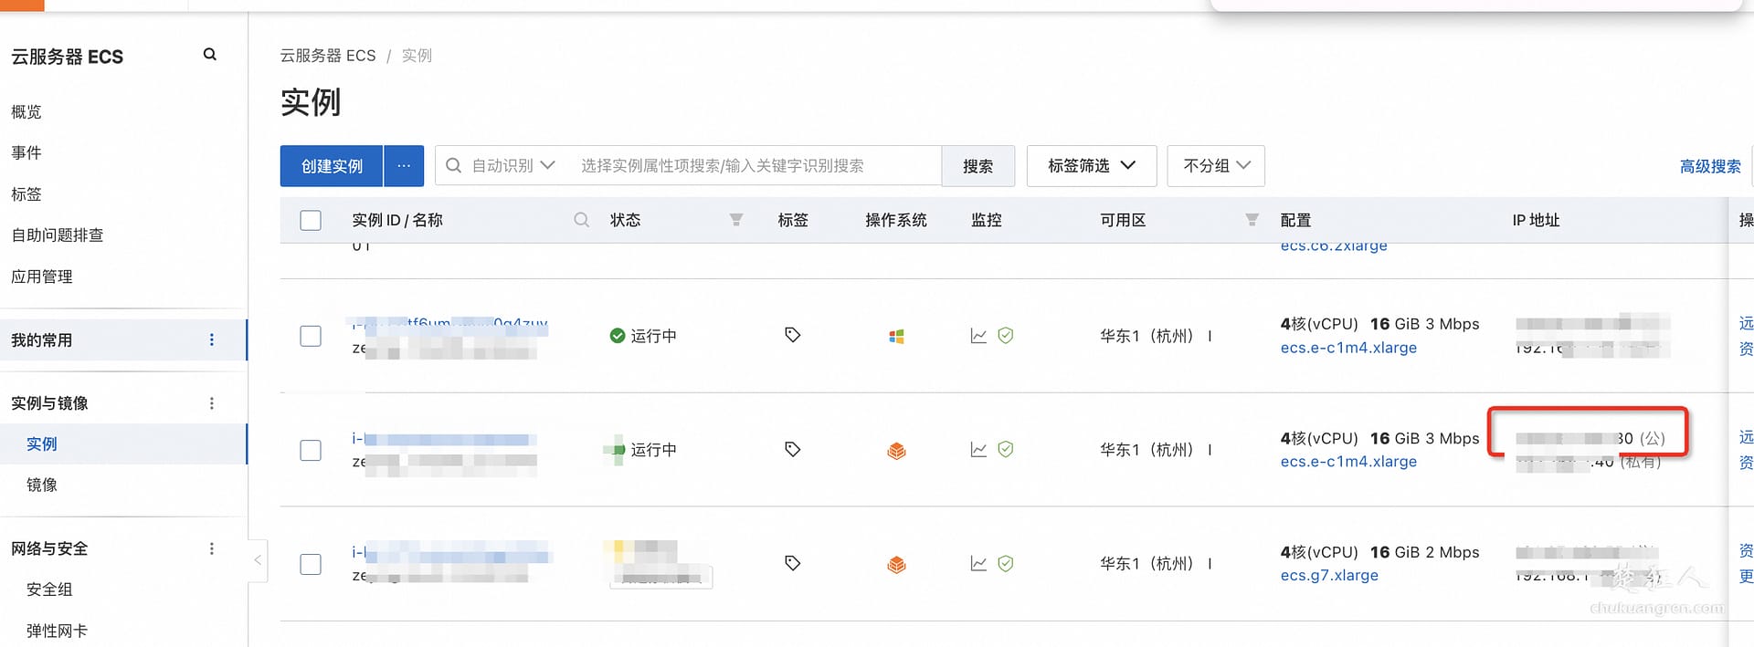Click the green shield icon in last row

[1005, 563]
